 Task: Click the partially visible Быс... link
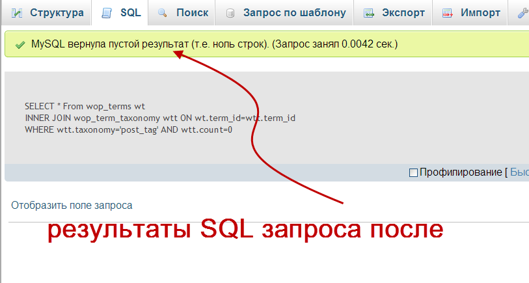pos(519,172)
